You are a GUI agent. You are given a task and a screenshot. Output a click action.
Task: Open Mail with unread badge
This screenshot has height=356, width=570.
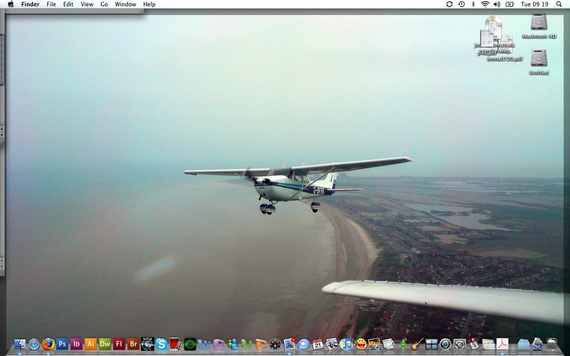tap(290, 343)
